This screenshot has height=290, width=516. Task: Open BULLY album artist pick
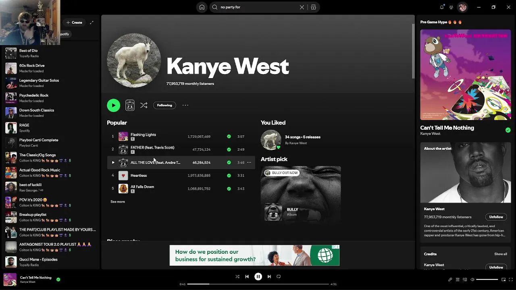(x=301, y=194)
